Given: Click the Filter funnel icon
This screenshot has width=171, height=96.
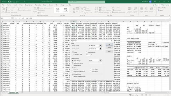Looking at the screenshot, I should point(82,9).
